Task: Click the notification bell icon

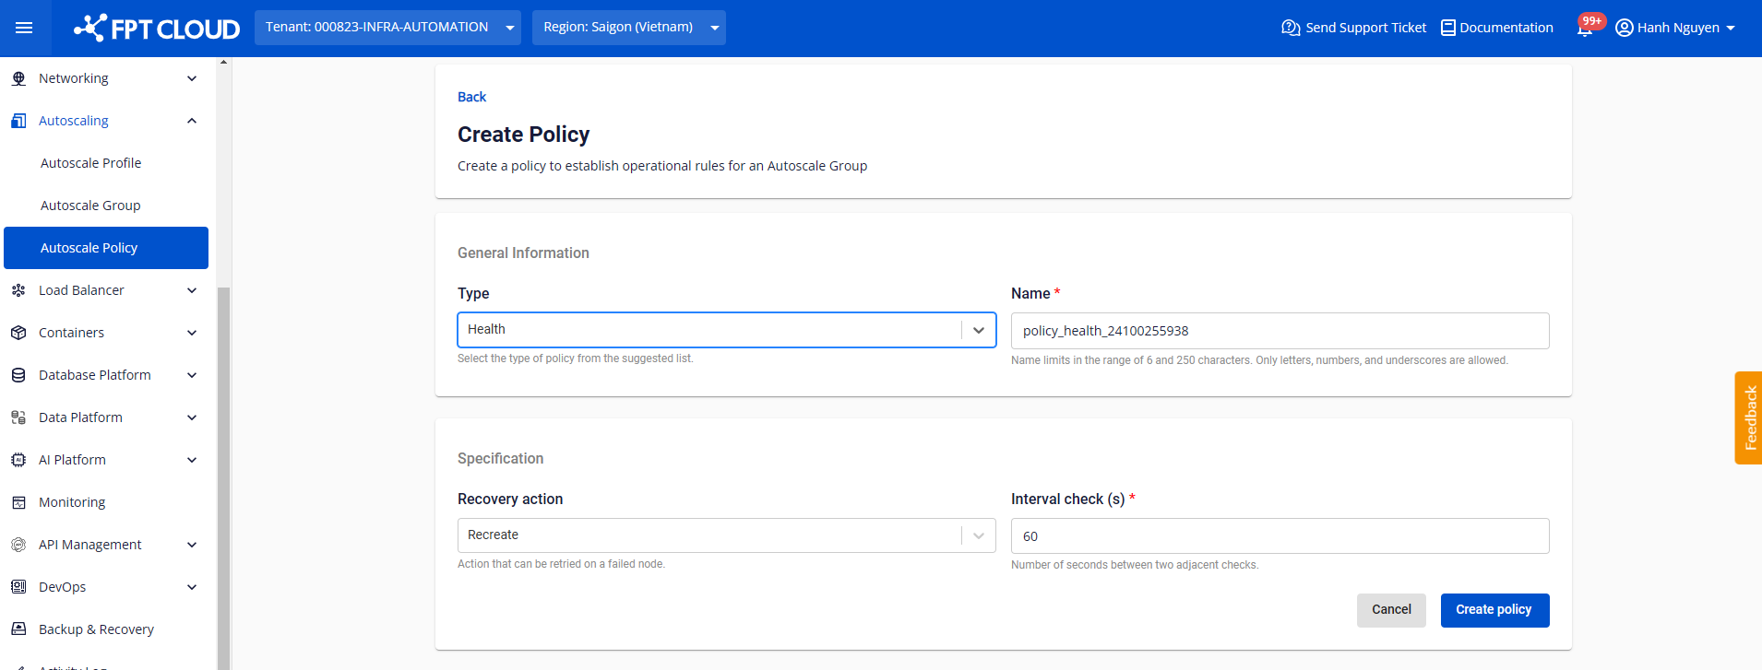Action: [1585, 29]
